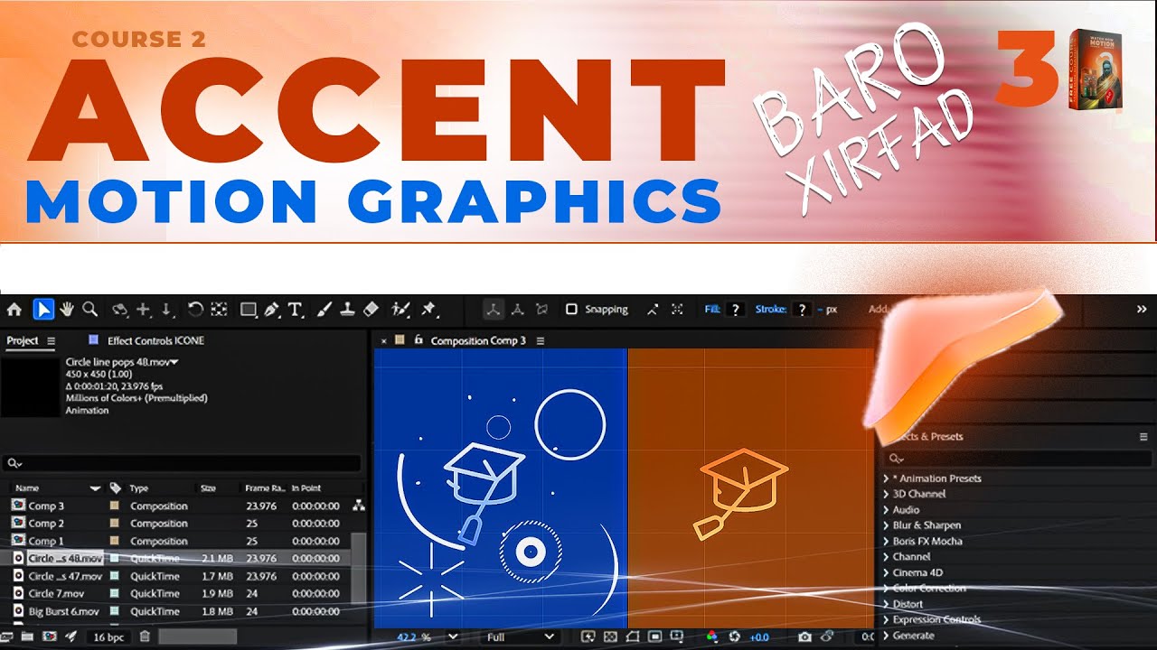
Task: Toggle the composition lock icon
Action: click(419, 340)
